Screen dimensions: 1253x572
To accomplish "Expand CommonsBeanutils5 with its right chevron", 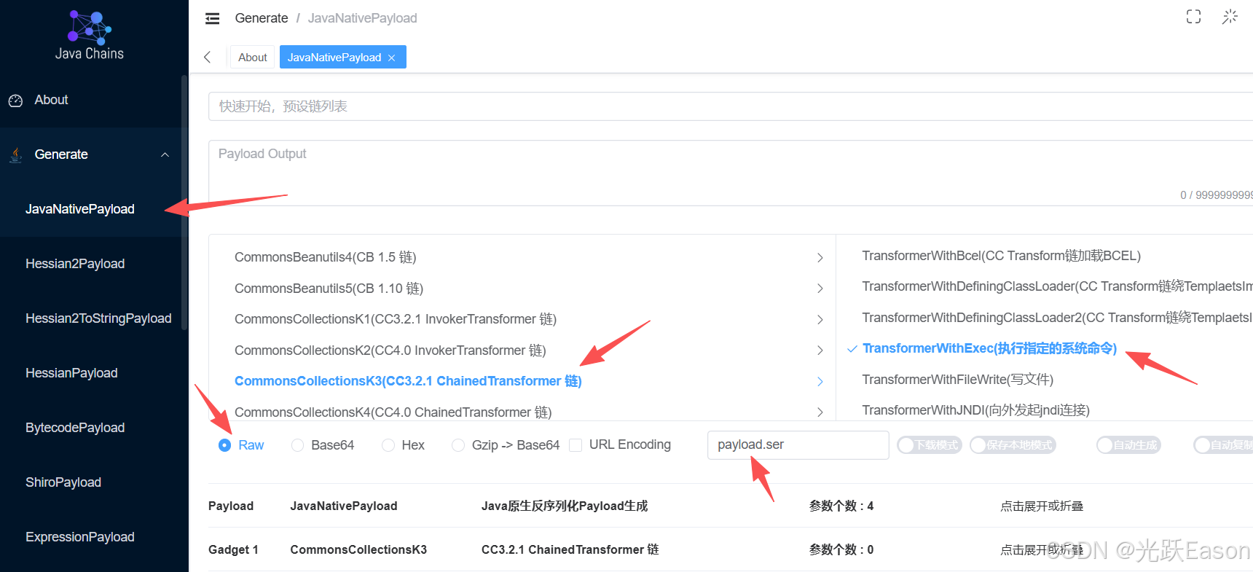I will (820, 289).
